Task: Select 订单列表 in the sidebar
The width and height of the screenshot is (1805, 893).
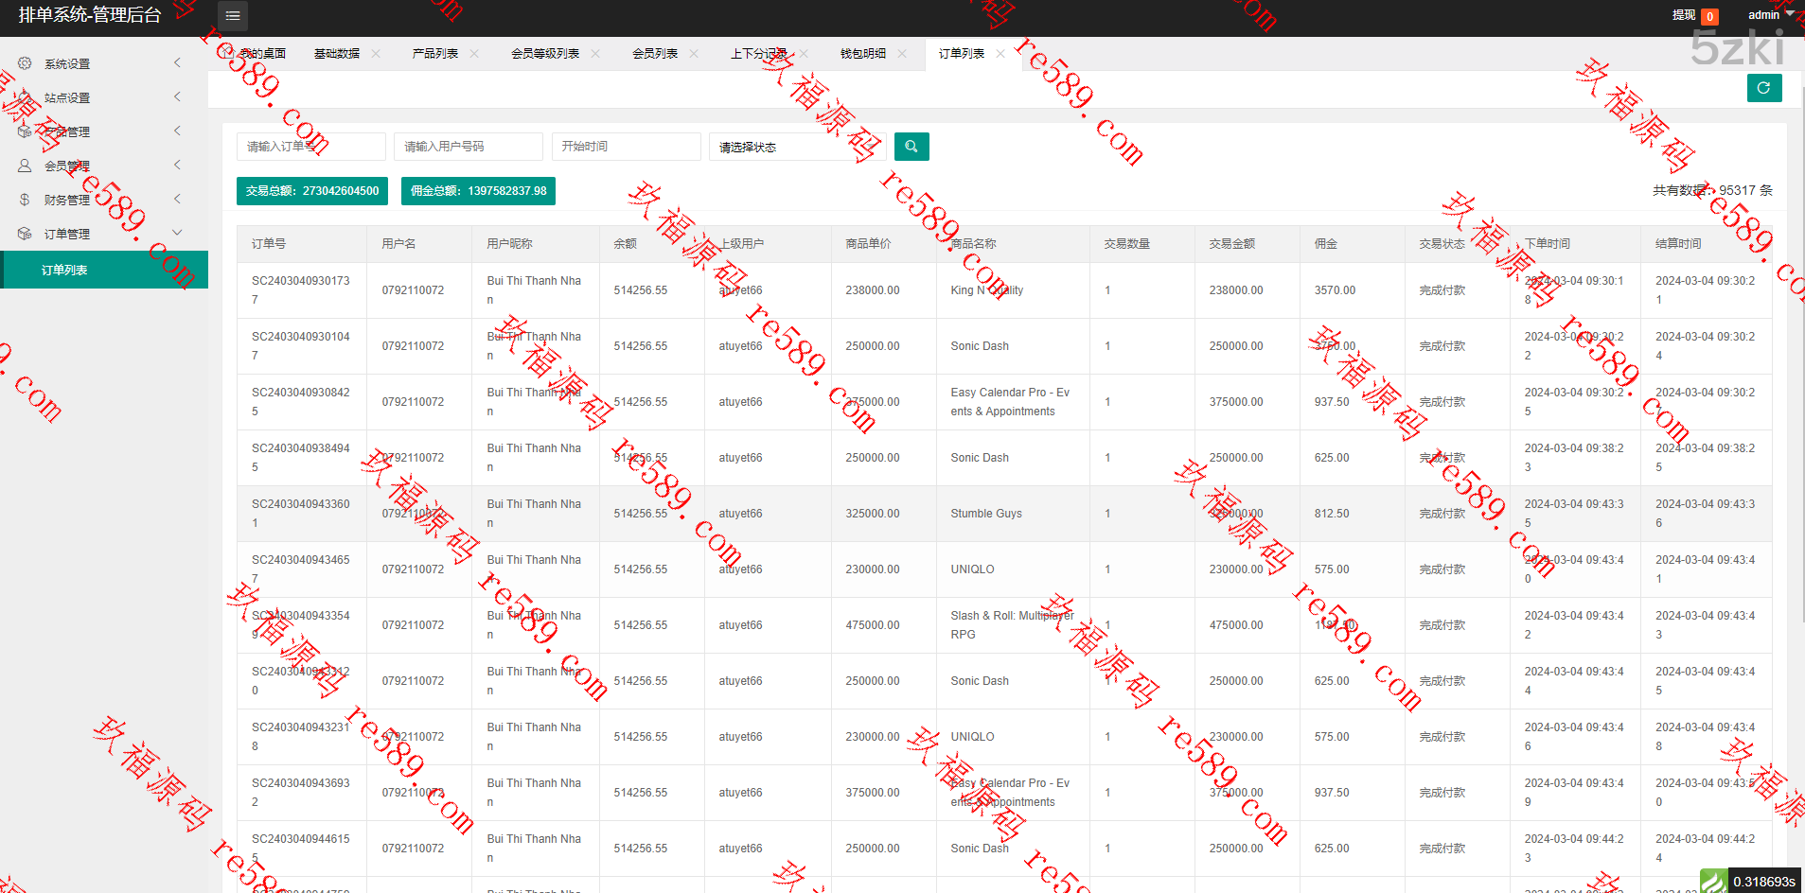Action: pos(64,271)
